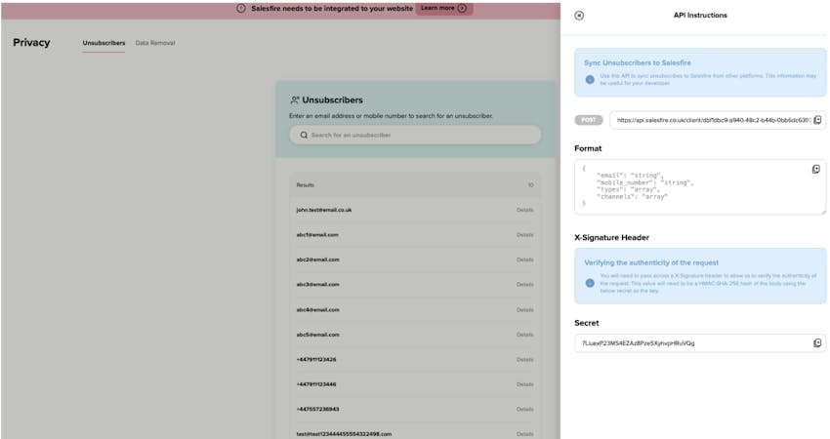
Task: Switch to the Data Removal tab
Action: [155, 43]
